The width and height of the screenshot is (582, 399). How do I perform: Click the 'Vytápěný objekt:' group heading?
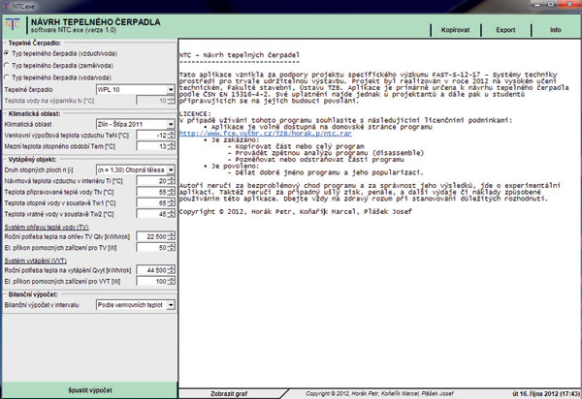(x=32, y=159)
